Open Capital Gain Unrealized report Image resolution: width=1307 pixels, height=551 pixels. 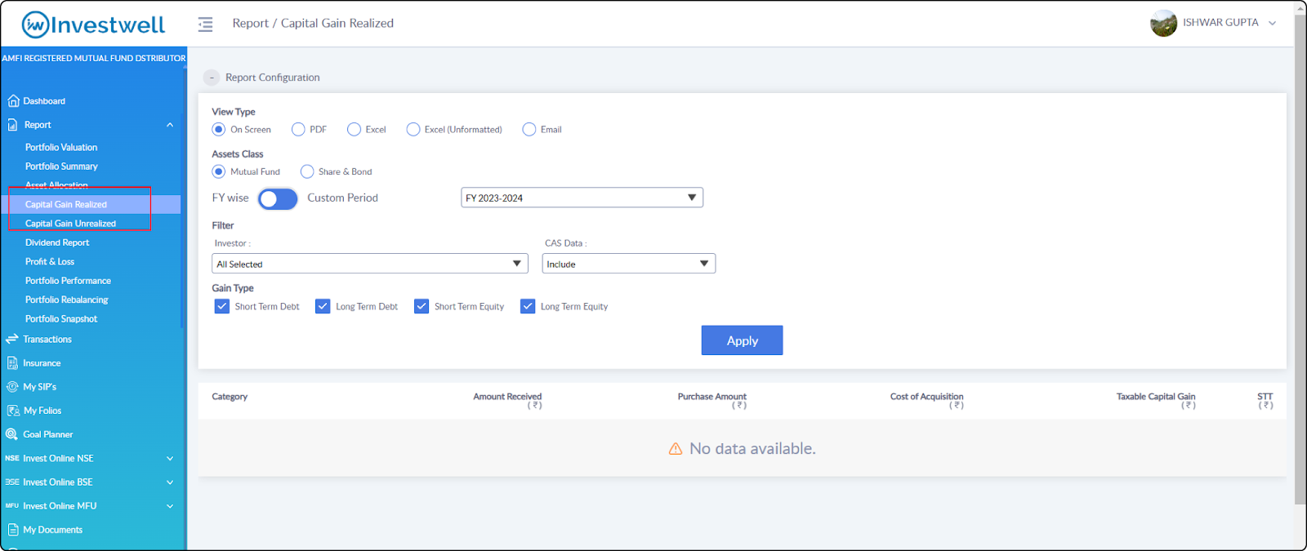pos(70,224)
